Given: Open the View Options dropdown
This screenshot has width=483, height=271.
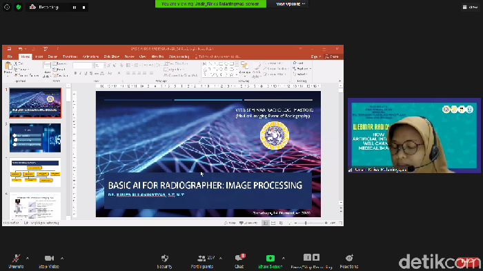Looking at the screenshot, I should 290,3.
